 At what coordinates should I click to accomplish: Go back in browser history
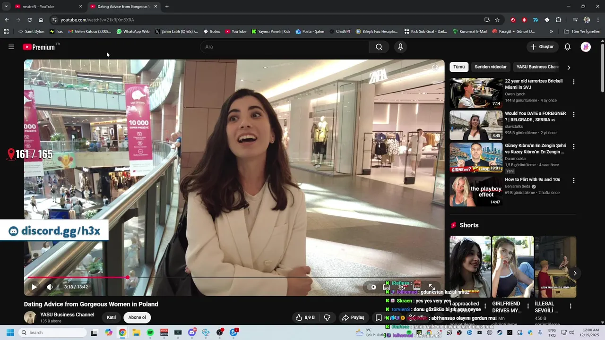[x=7, y=20]
